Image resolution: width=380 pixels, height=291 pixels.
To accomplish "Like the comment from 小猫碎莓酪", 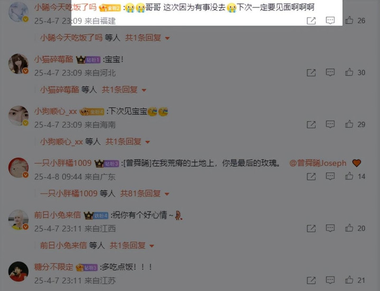I will pos(349,72).
